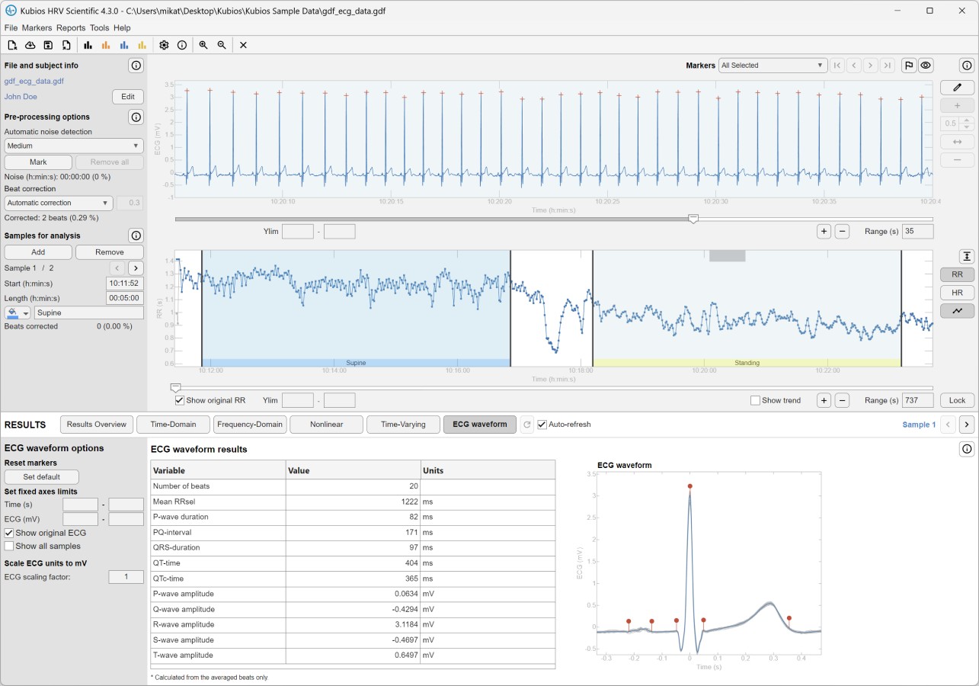This screenshot has height=686, width=979.
Task: Click the Set default button
Action: click(x=42, y=476)
